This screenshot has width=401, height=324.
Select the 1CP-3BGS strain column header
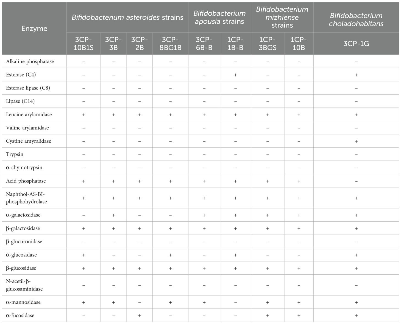[268, 44]
